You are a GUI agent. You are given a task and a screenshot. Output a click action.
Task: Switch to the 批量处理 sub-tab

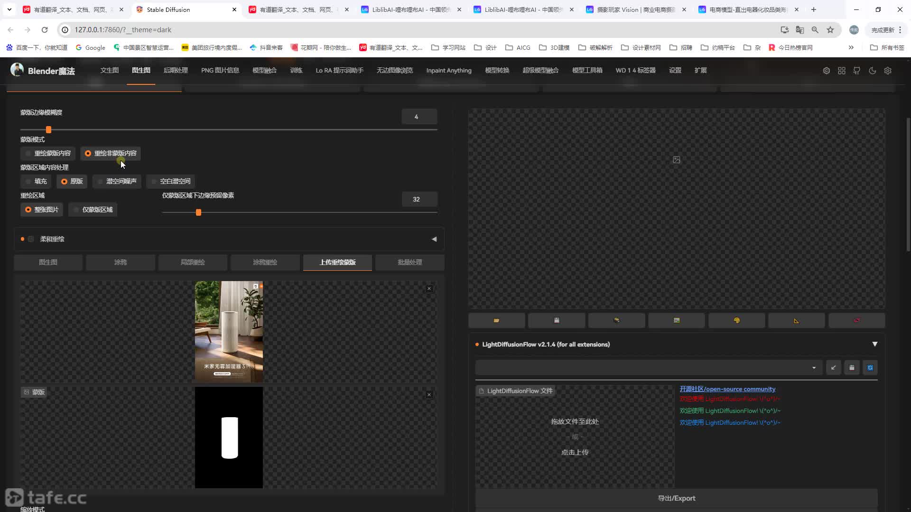click(410, 262)
